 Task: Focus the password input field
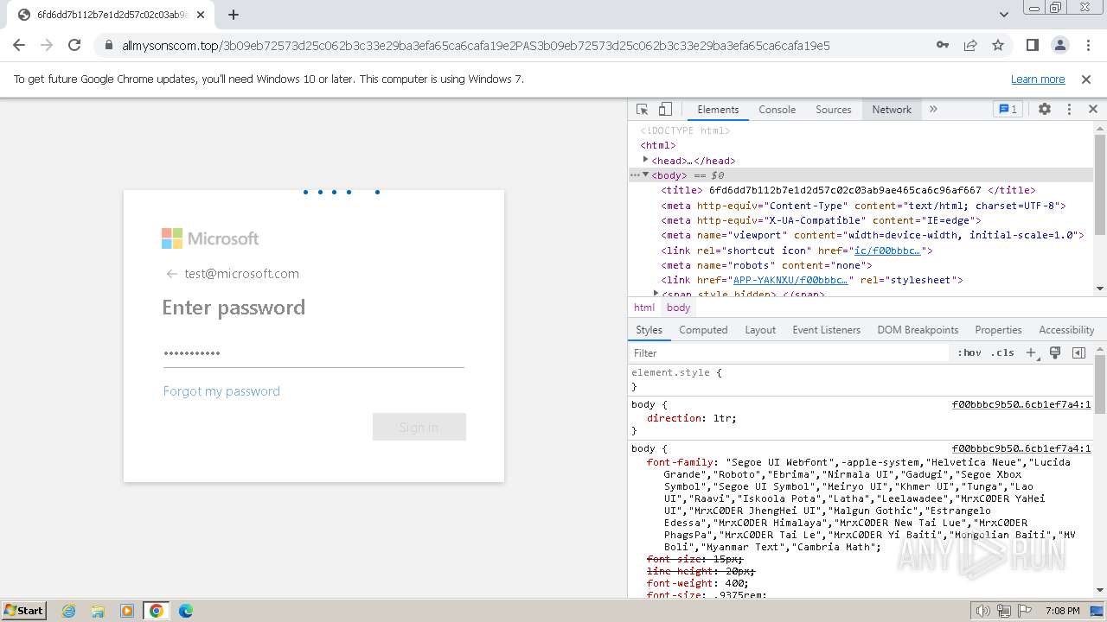[314, 352]
